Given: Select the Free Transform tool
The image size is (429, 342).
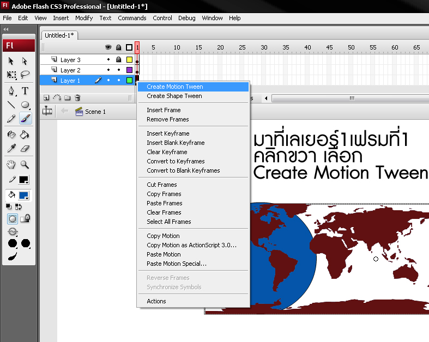Looking at the screenshot, I should (x=11, y=75).
